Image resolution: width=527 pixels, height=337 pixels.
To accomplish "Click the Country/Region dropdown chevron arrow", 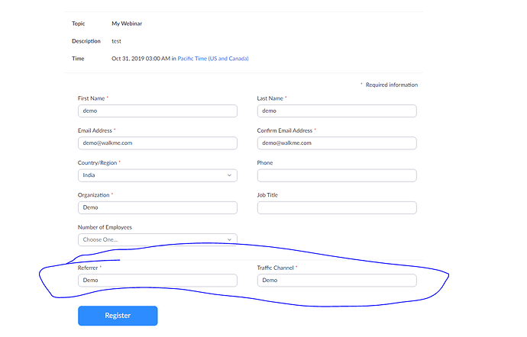I will (x=229, y=175).
